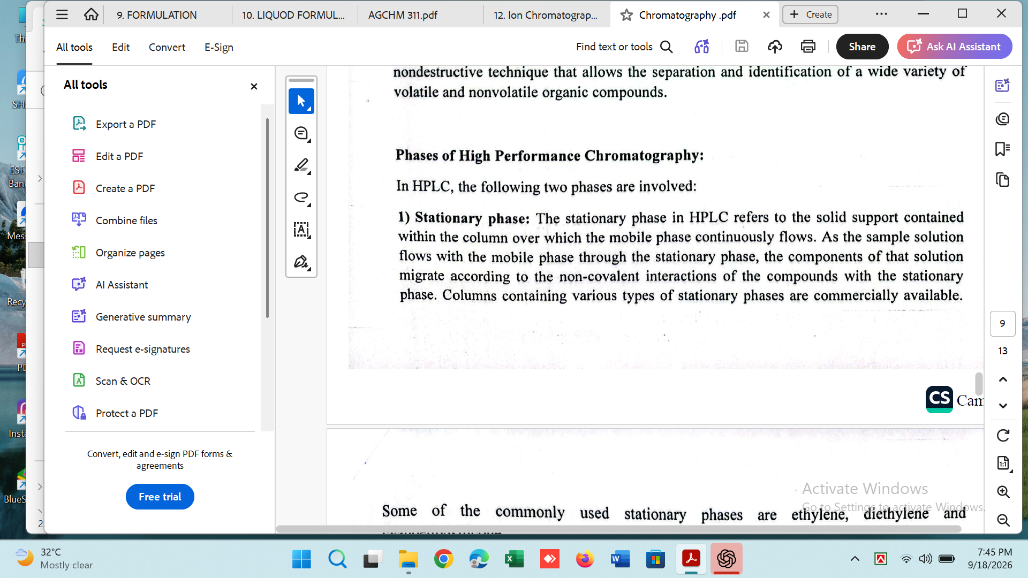Select the freehand draw loop tool
The height and width of the screenshot is (578, 1028).
coord(301,197)
